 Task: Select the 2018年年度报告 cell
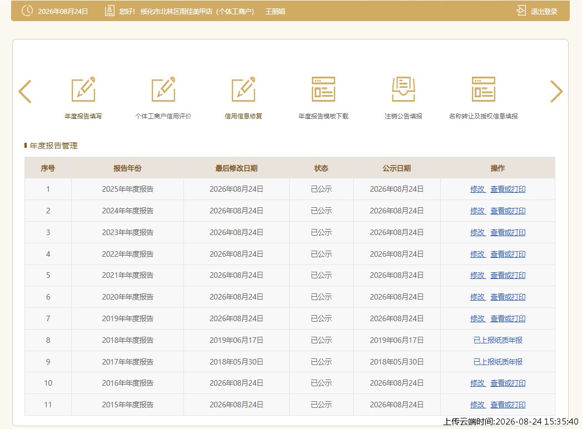(x=128, y=340)
